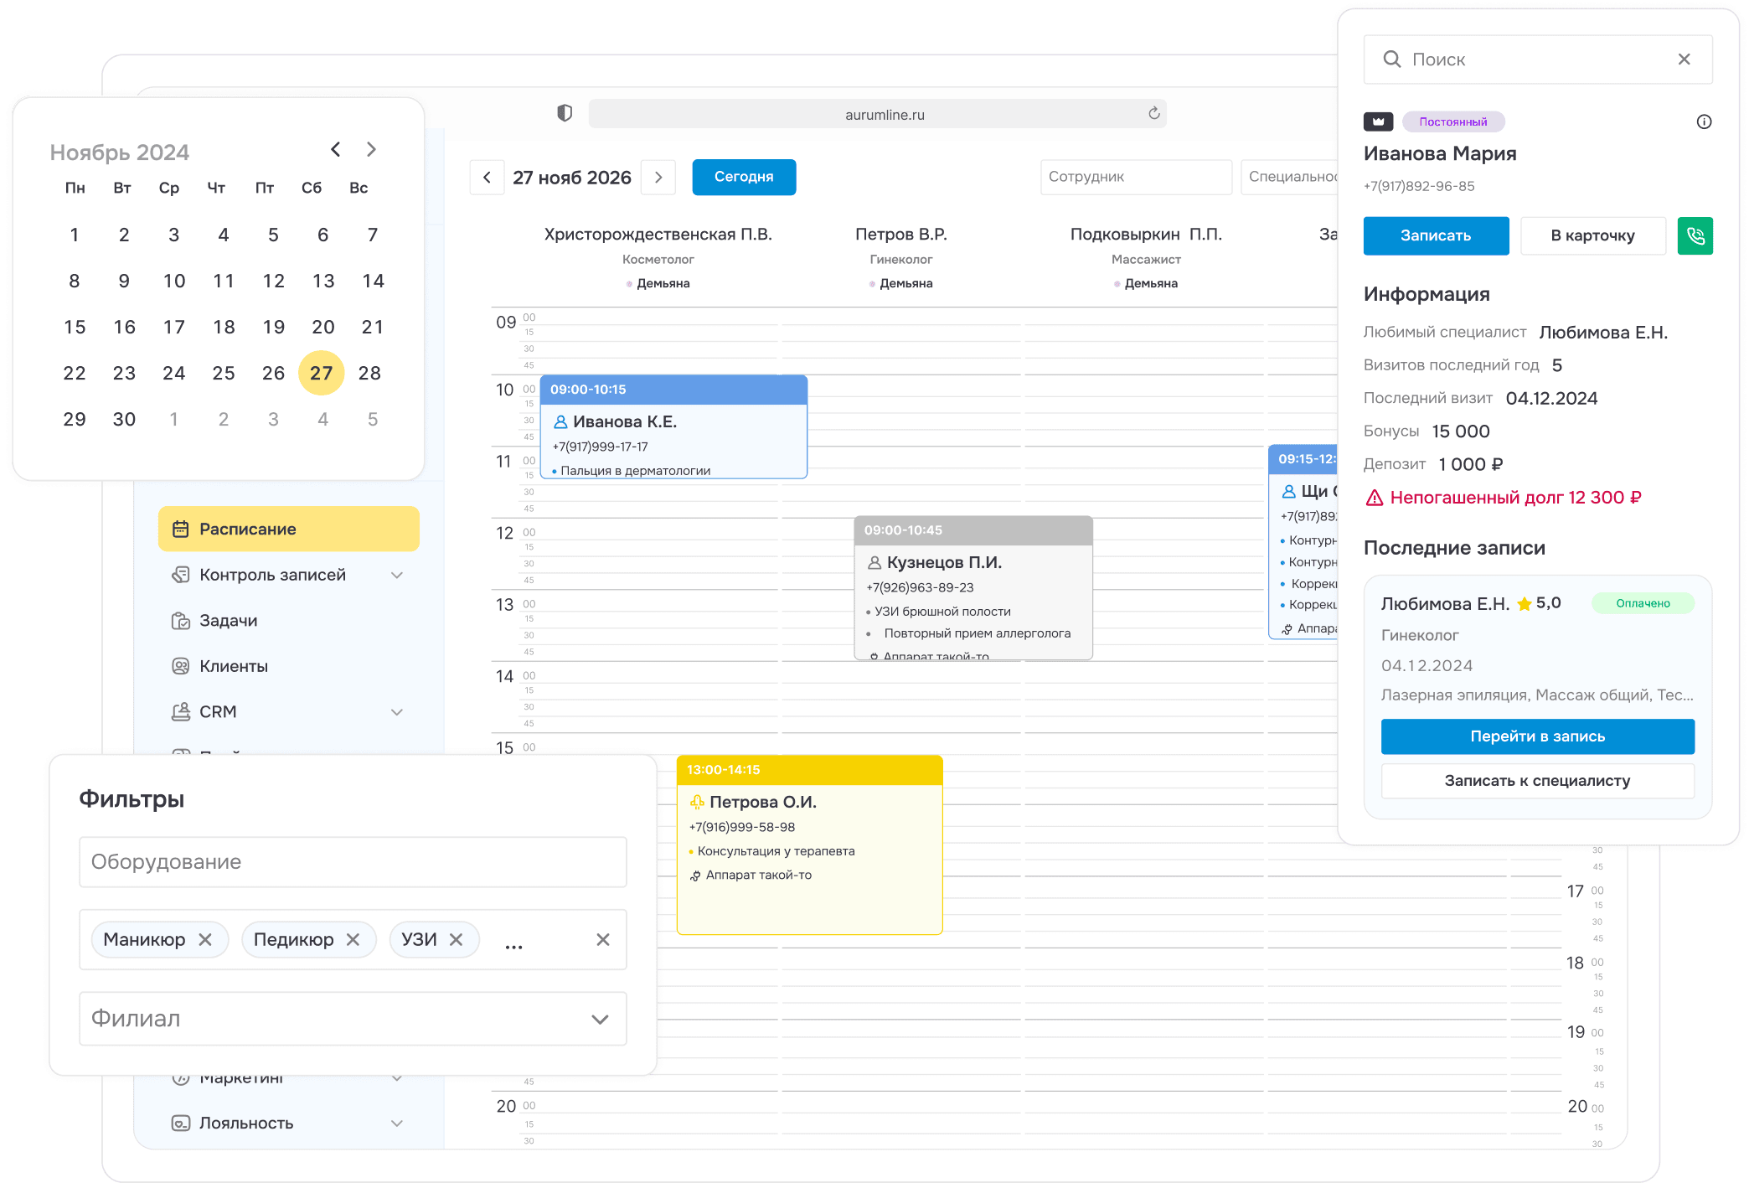Screen dimensions: 1749x1183
Task: Clear the search field with X icon
Action: 1684,59
